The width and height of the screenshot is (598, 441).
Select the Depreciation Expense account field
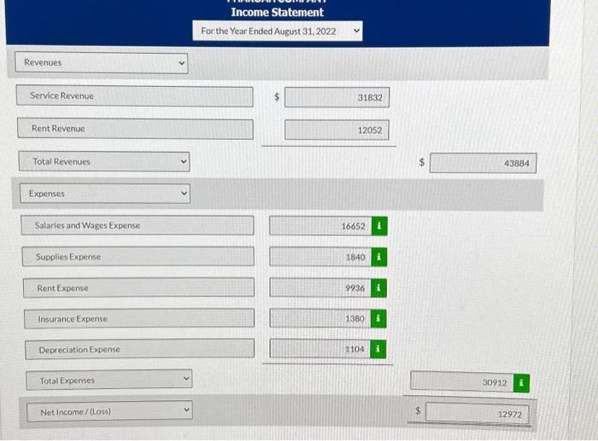click(140, 349)
